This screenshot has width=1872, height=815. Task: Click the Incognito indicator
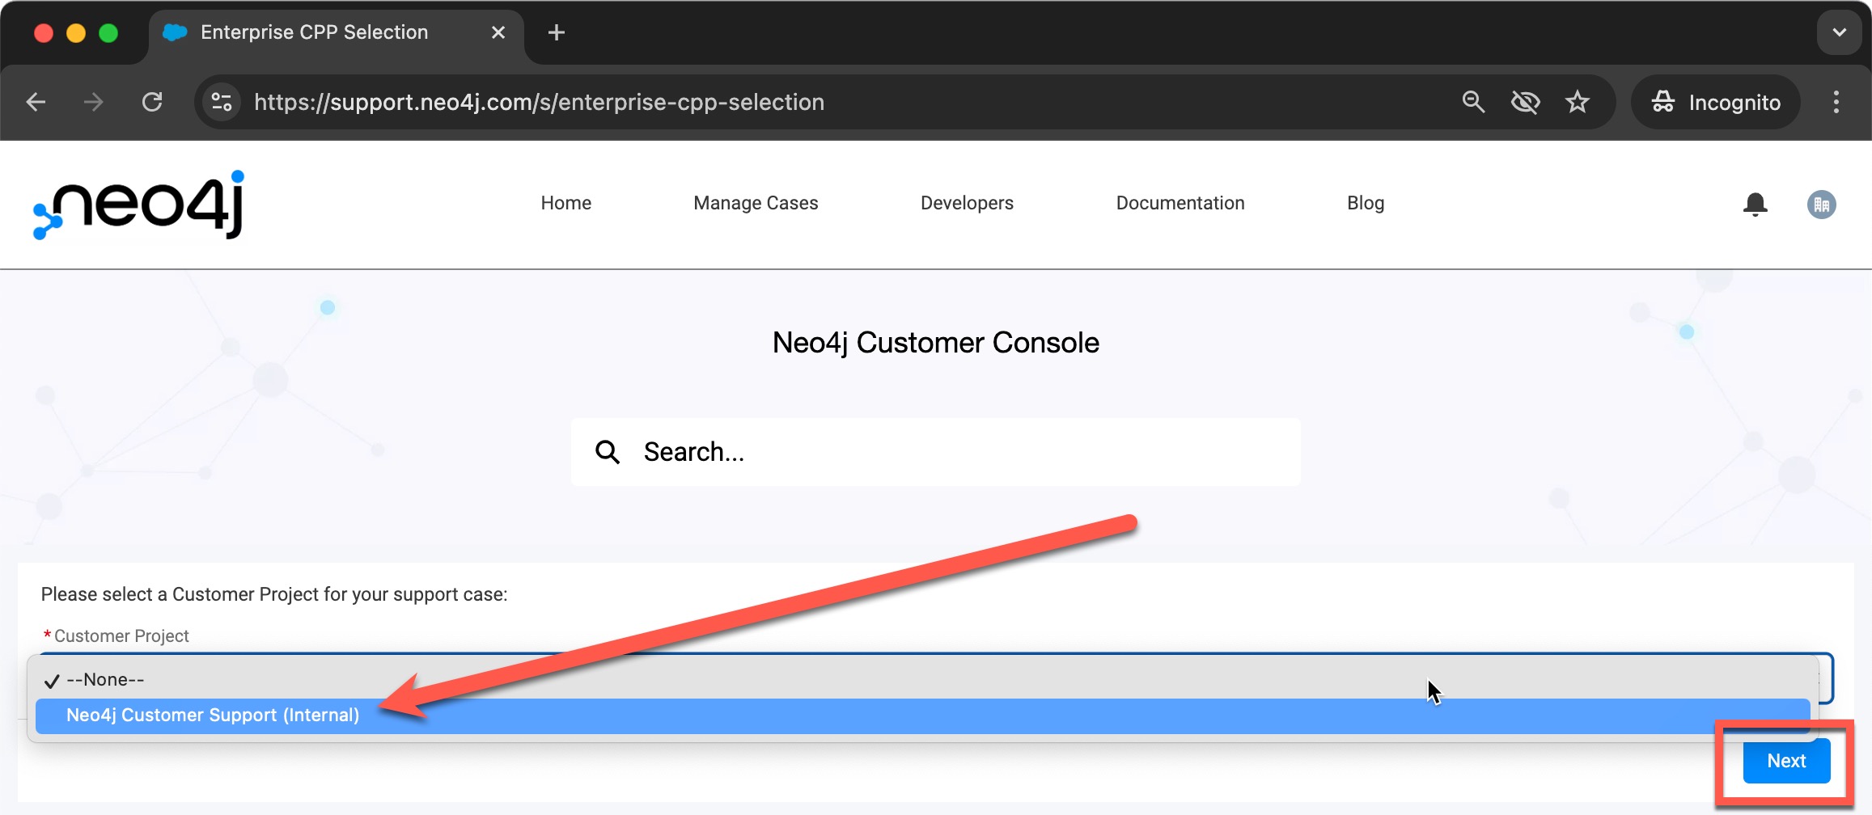coord(1715,102)
